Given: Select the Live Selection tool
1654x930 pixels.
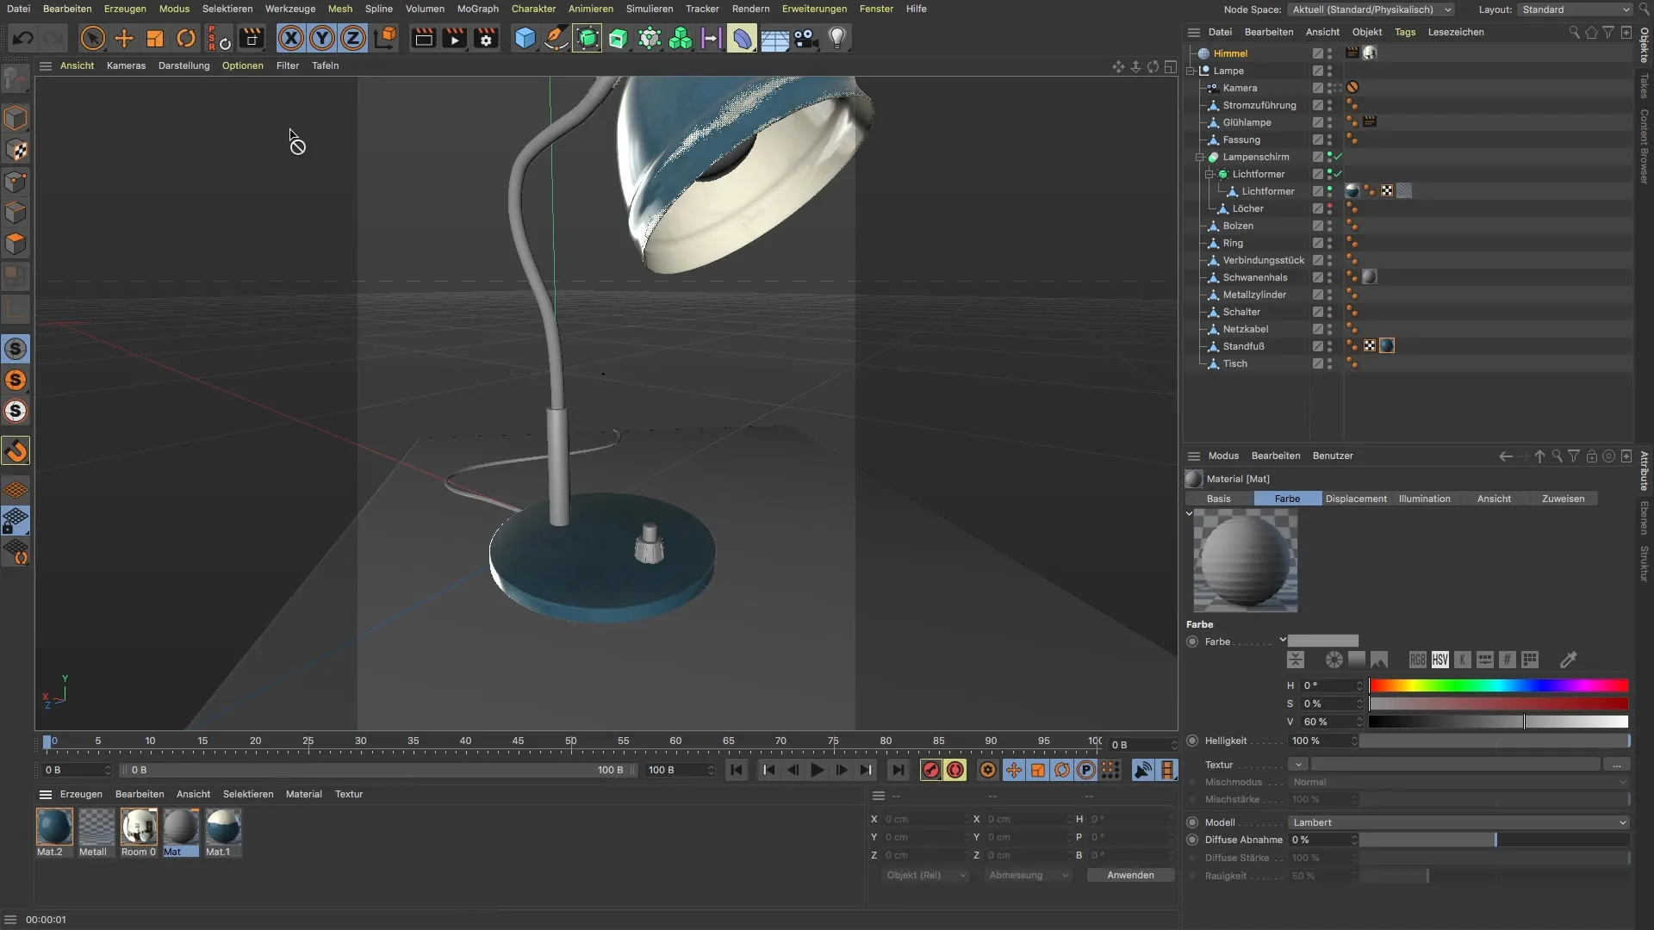Looking at the screenshot, I should click(93, 38).
